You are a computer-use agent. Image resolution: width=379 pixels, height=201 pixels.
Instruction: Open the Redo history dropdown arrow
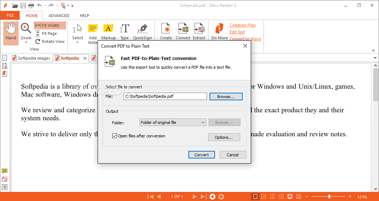click(57, 5)
